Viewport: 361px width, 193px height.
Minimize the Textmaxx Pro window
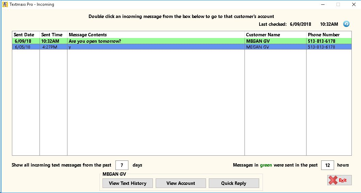pos(323,4)
